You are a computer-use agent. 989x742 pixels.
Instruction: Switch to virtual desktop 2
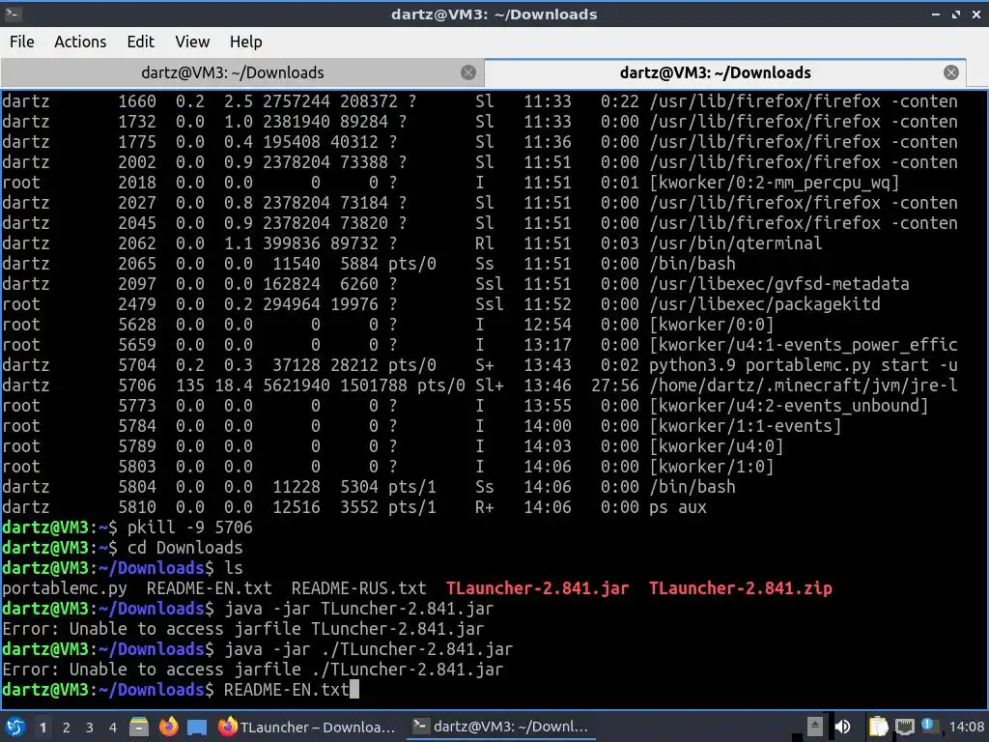(67, 728)
